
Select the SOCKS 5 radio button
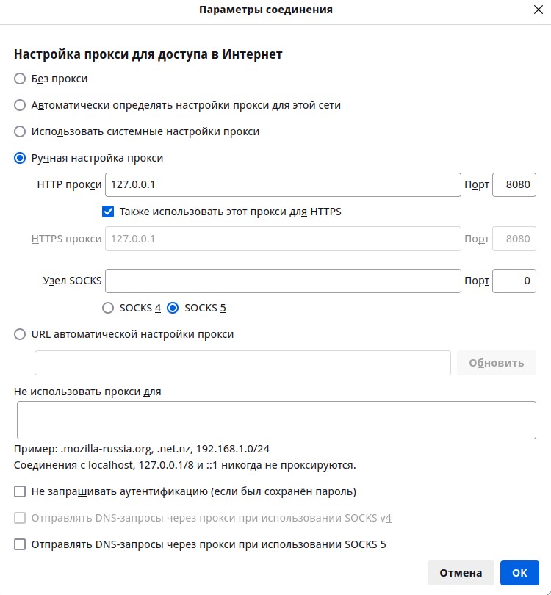173,309
